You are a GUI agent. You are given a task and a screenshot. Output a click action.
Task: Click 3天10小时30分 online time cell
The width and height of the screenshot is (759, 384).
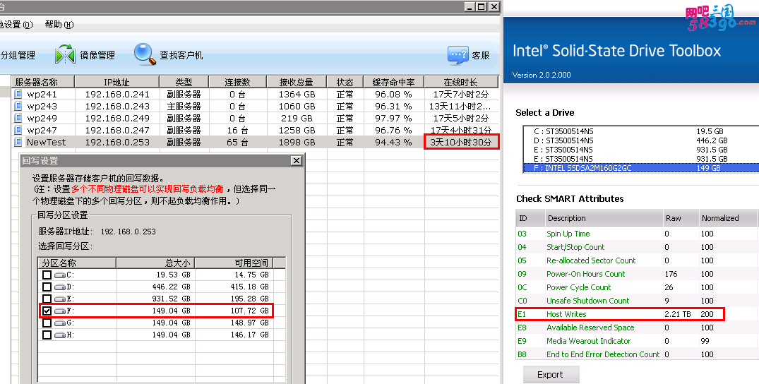point(461,142)
